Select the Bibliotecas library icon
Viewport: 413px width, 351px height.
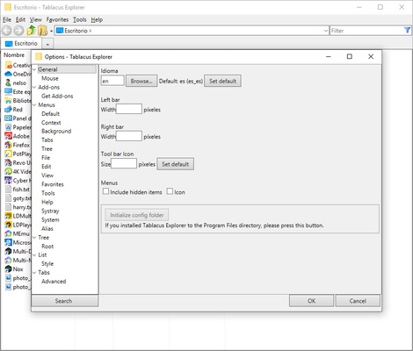8,101
